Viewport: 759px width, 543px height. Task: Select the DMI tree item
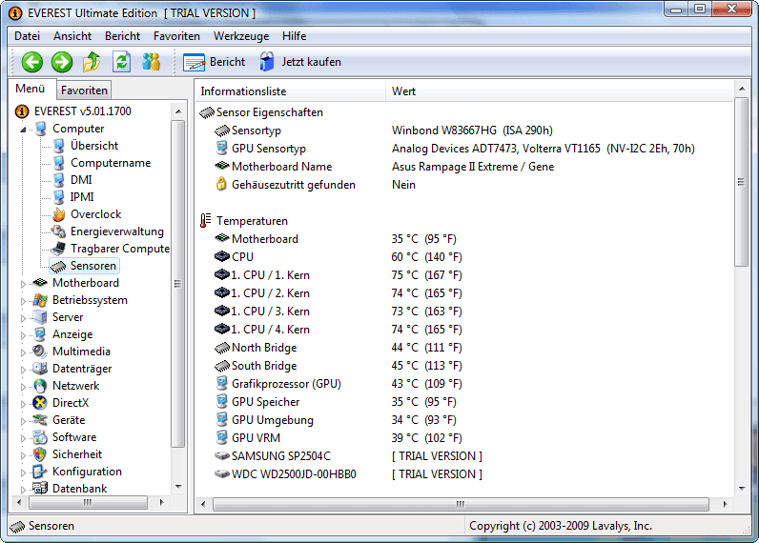pos(81,180)
